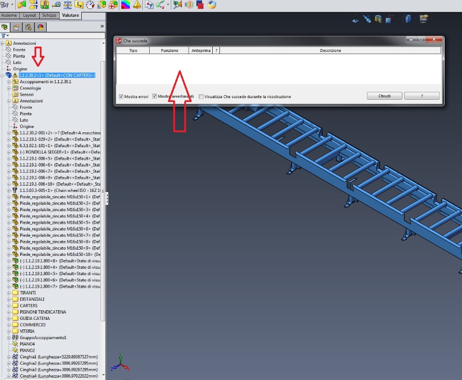The image size is (462, 380).
Task: Select Piede_regolabile_zincato M16x150<1> component
Action: click(60, 197)
